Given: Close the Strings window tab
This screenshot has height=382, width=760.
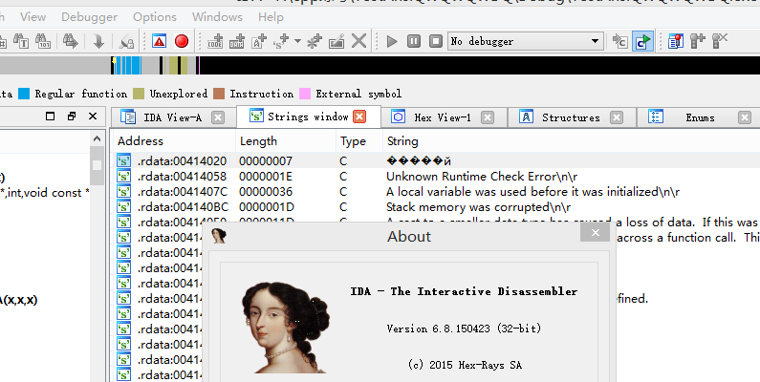Looking at the screenshot, I should [x=359, y=117].
